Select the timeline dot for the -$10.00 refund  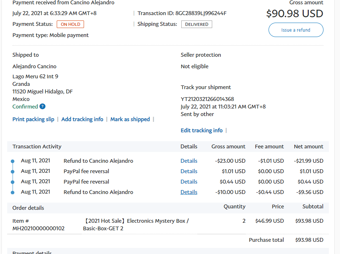(x=13, y=193)
